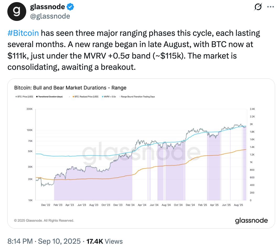
Task: Click the Aug '25 x-axis label
Action: (x=237, y=205)
